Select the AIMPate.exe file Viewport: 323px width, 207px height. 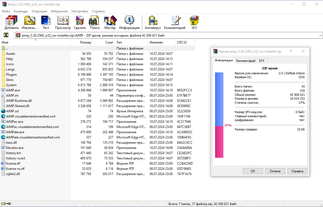coord(97,132)
